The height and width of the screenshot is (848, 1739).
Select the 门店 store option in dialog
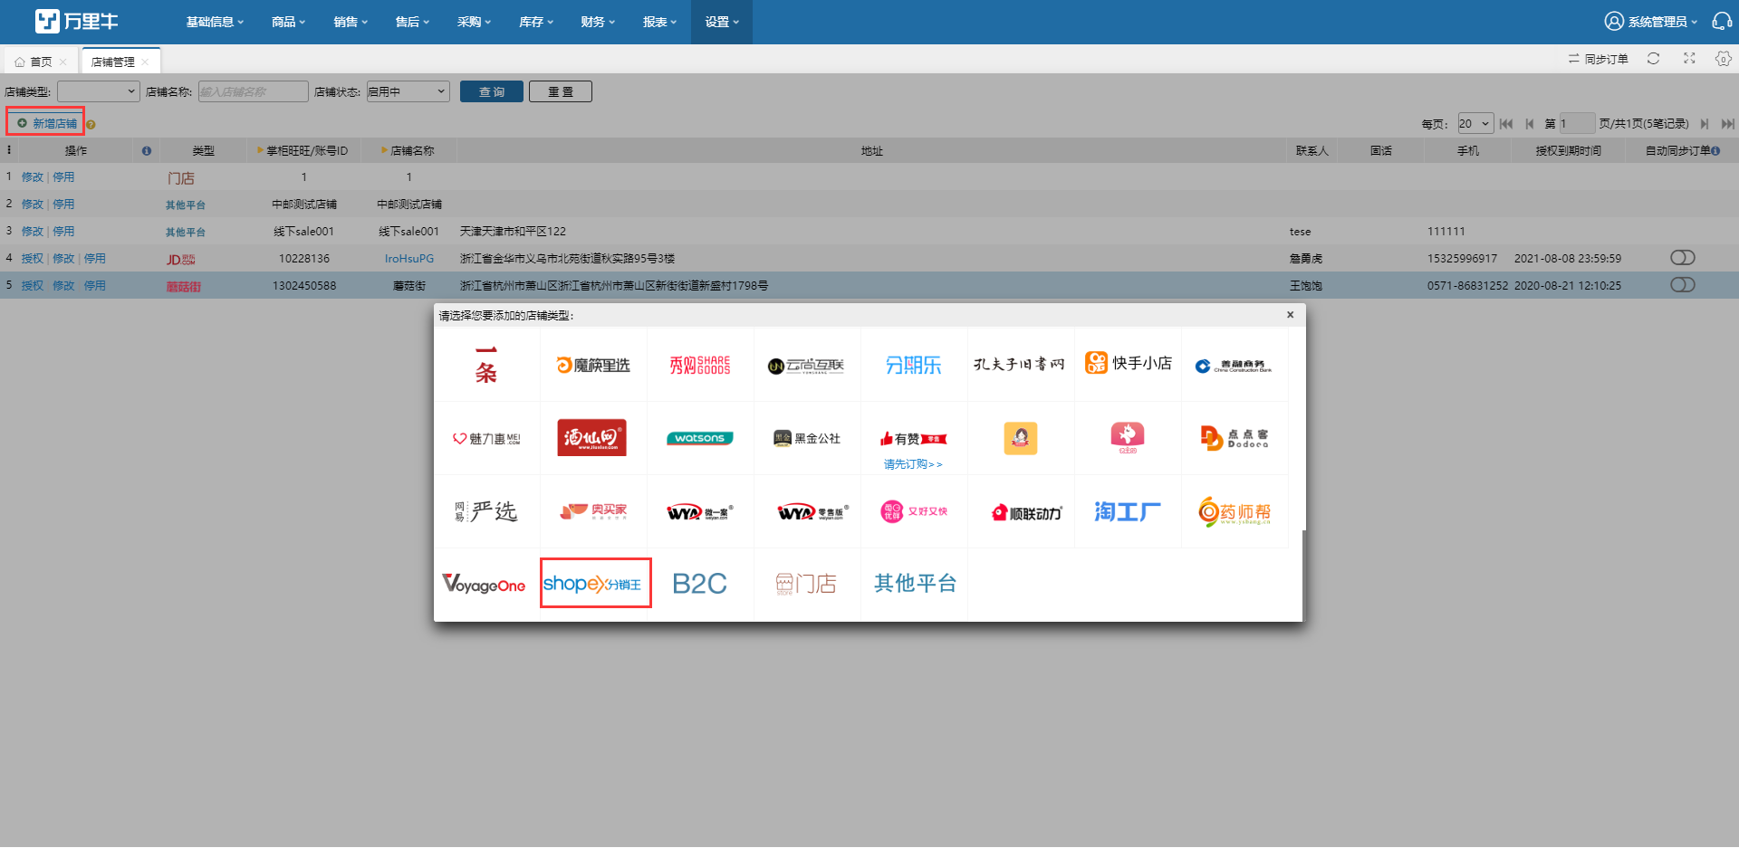point(807,584)
